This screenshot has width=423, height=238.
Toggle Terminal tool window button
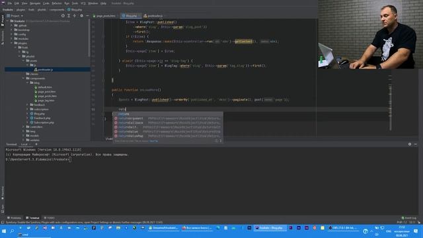pos(32,218)
